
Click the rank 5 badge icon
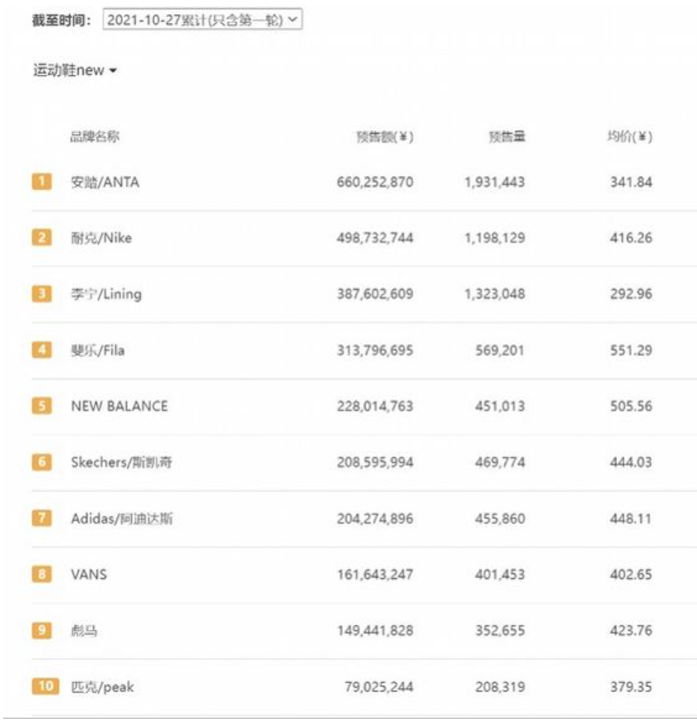pos(41,406)
